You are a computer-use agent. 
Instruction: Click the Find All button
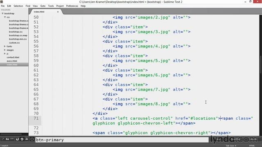pos(253,139)
